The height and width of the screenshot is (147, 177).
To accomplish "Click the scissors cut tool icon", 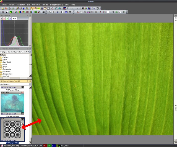I will click(x=57, y=12).
